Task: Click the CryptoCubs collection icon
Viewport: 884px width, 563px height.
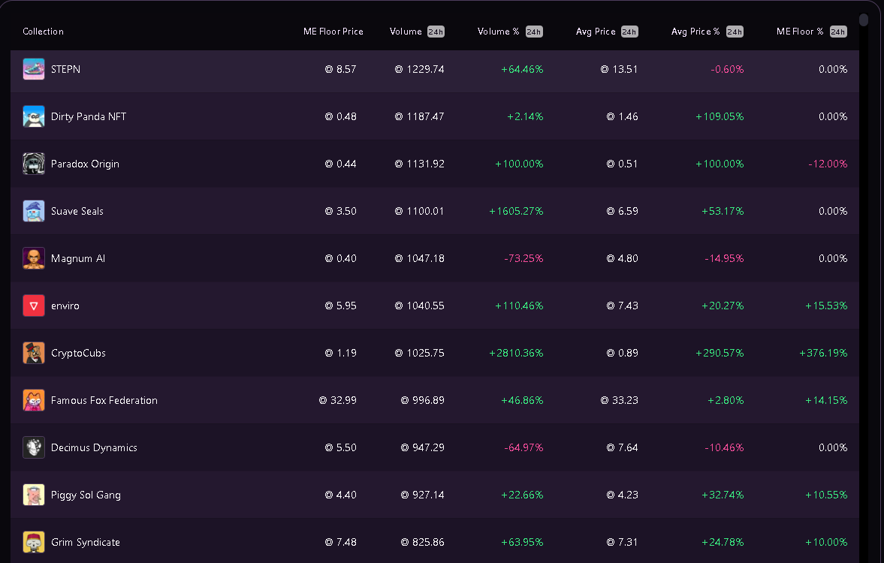Action: pyautogui.click(x=34, y=354)
